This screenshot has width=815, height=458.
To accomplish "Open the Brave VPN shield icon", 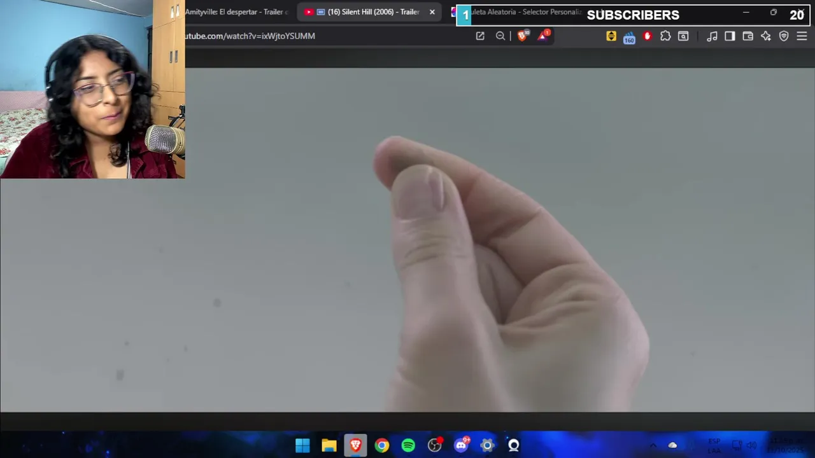I will (x=784, y=36).
